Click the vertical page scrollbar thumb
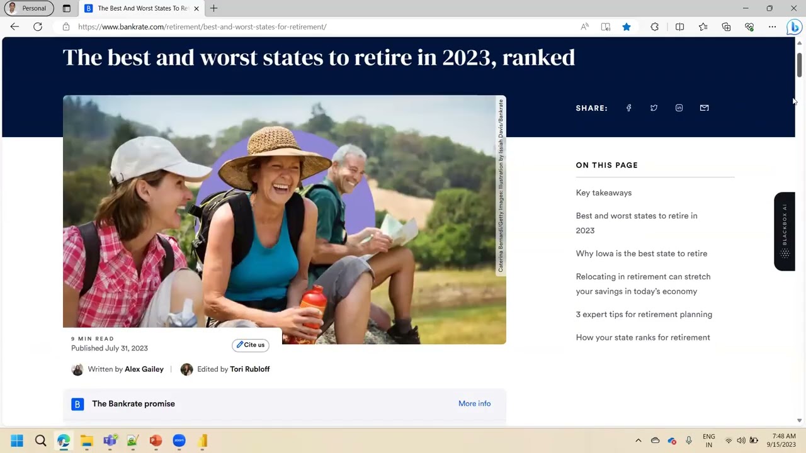 [800, 65]
